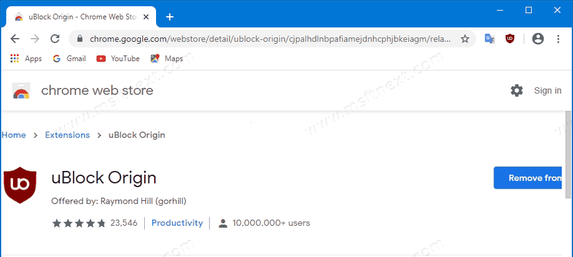Click the star rating with 23,546 reviews

[95, 223]
